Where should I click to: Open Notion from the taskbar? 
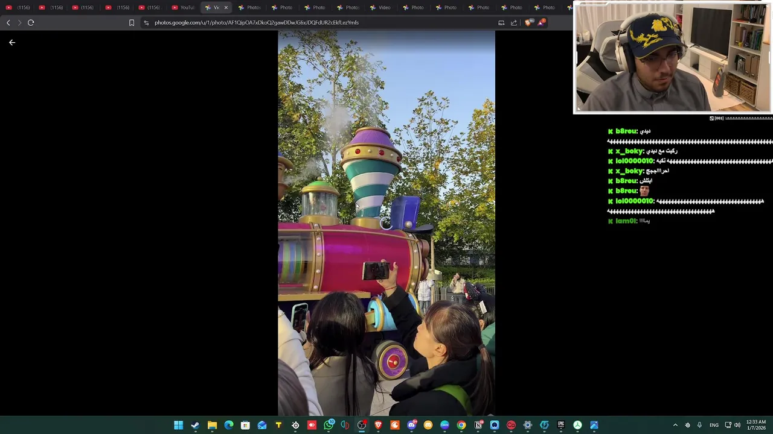click(x=478, y=425)
